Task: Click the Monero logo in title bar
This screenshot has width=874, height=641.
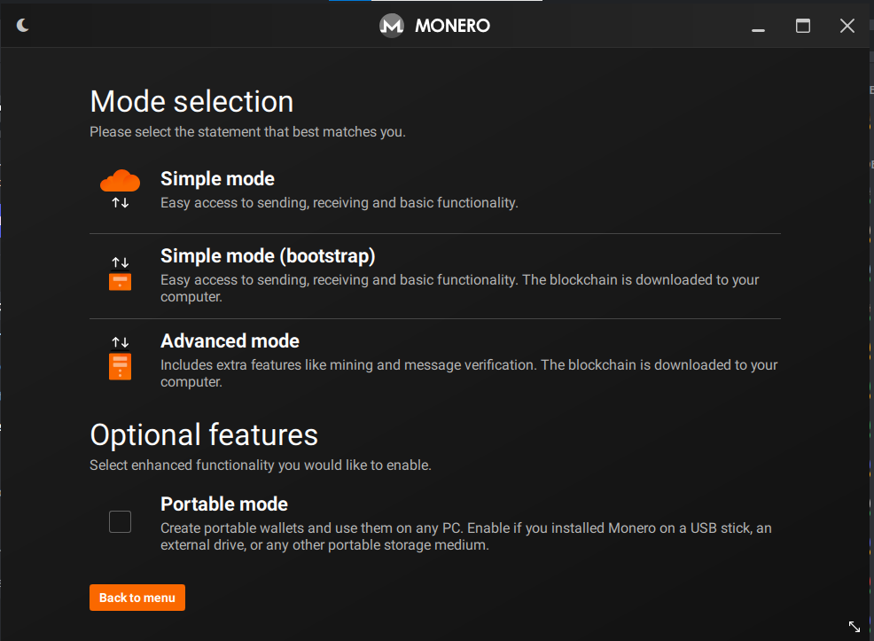Action: (x=391, y=26)
